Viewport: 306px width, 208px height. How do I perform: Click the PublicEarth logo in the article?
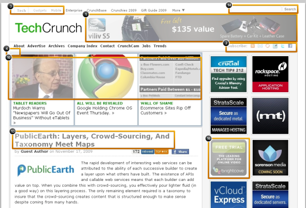pyautogui.click(x=46, y=170)
